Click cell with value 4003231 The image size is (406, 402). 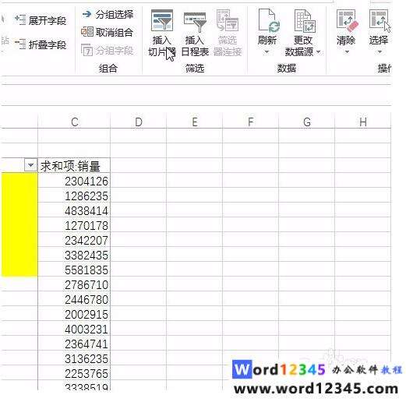74,329
